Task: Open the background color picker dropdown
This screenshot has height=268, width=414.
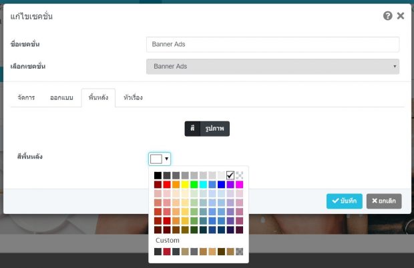Action: (x=160, y=159)
